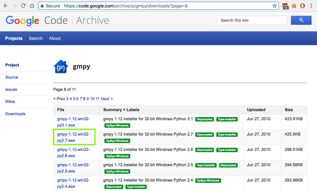Go to the browser home icon

(x=32, y=6)
